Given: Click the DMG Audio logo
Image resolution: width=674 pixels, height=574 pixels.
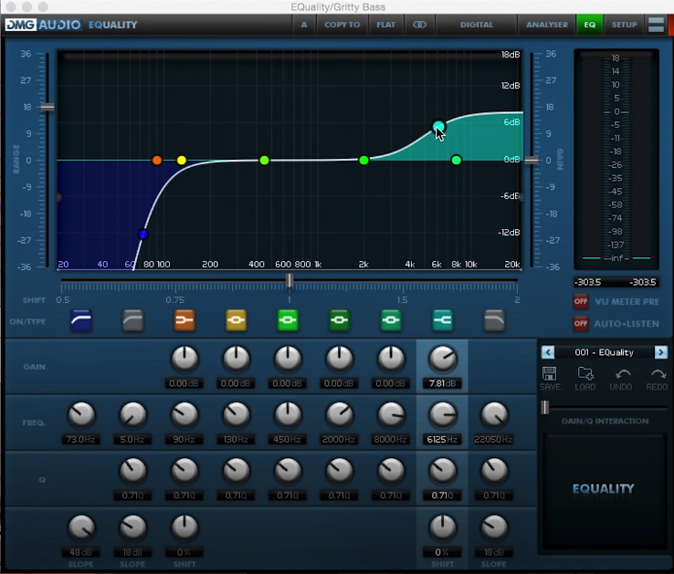Looking at the screenshot, I should (43, 25).
